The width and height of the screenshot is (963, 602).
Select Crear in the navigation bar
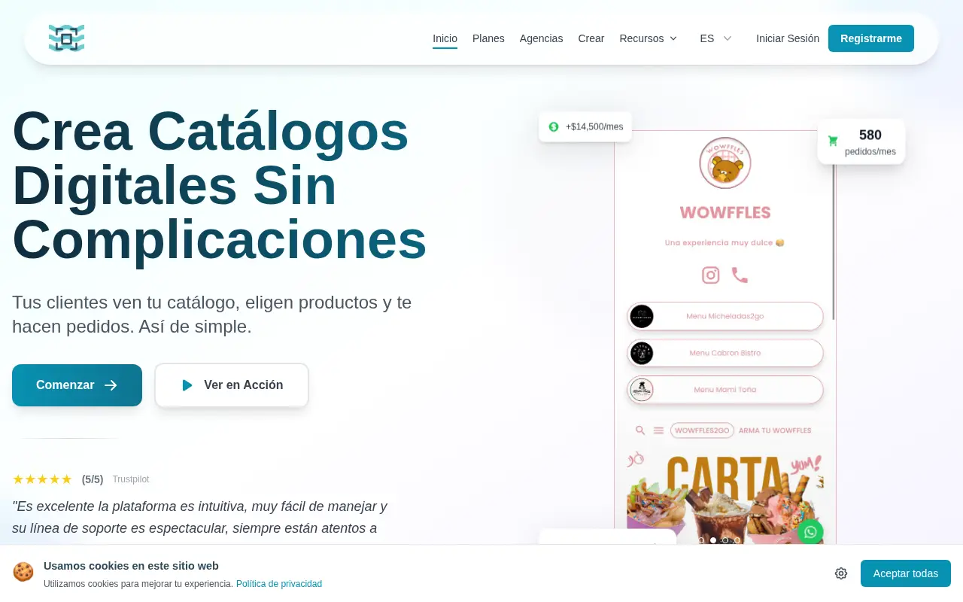point(591,38)
